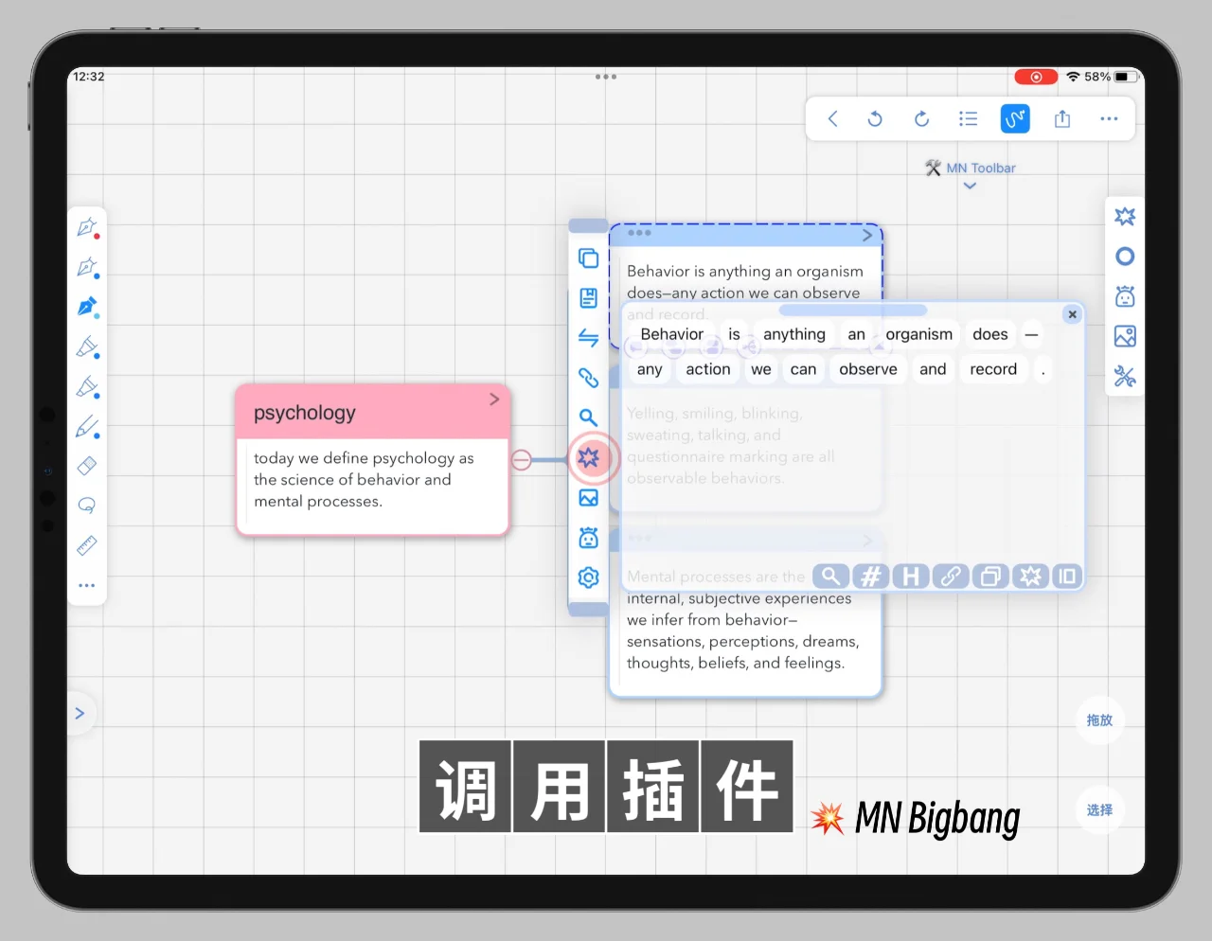Select the word 'does' chip
This screenshot has width=1212, height=941.
click(990, 334)
